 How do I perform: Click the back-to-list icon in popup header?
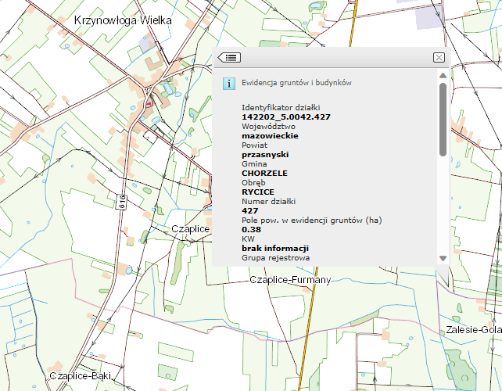tap(229, 57)
